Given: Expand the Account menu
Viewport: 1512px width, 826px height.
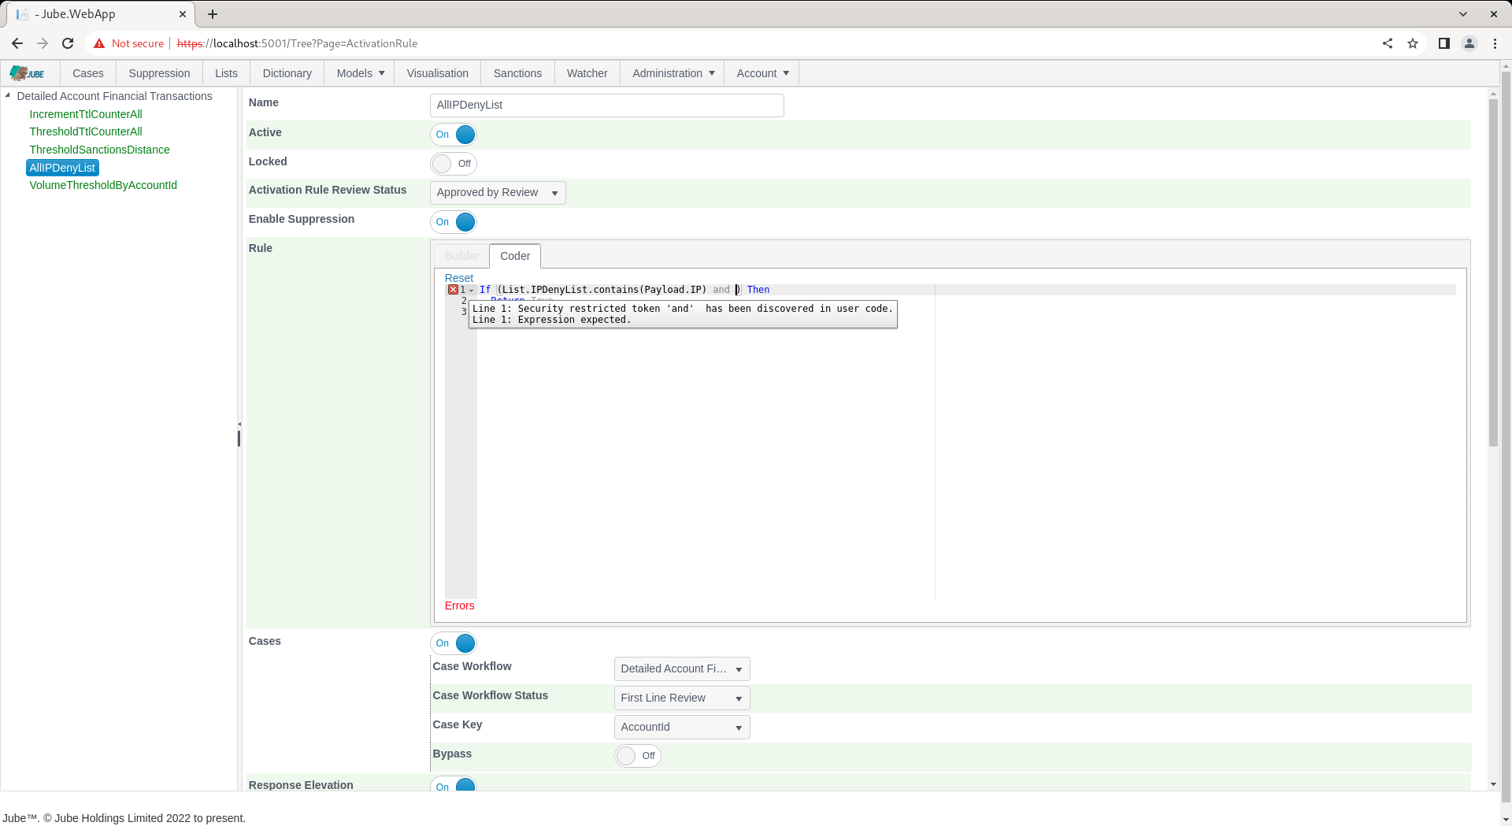Looking at the screenshot, I should pyautogui.click(x=762, y=73).
